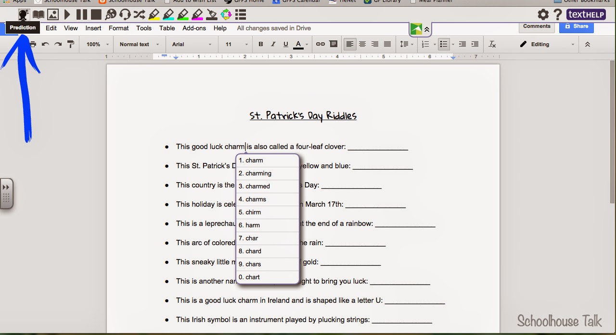The height and width of the screenshot is (335, 616).
Task: Collect highlights using the colored arrows icon
Action: tap(226, 14)
